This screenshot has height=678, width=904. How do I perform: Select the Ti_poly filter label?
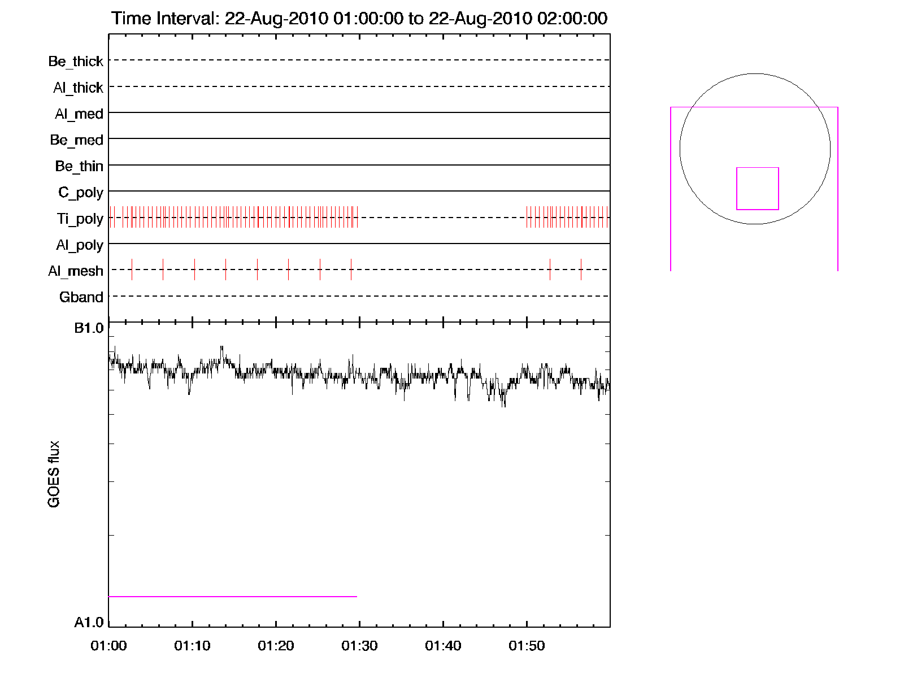80,219
